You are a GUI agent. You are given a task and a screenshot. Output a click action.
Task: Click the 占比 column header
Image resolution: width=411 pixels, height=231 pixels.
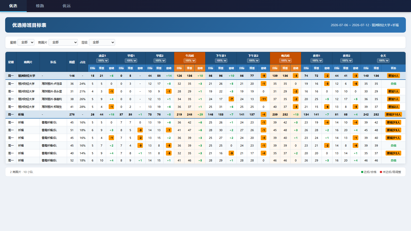pos(82,62)
